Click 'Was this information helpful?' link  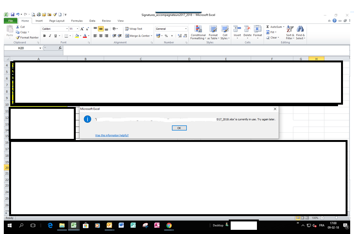coord(112,135)
